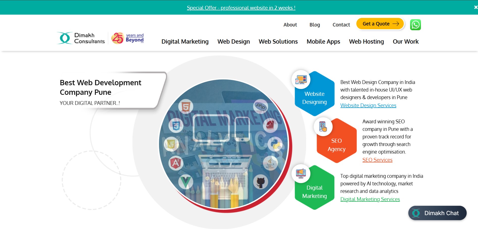This screenshot has height=232, width=478.
Task: Open the WhatsApp chat icon
Action: coord(415,25)
